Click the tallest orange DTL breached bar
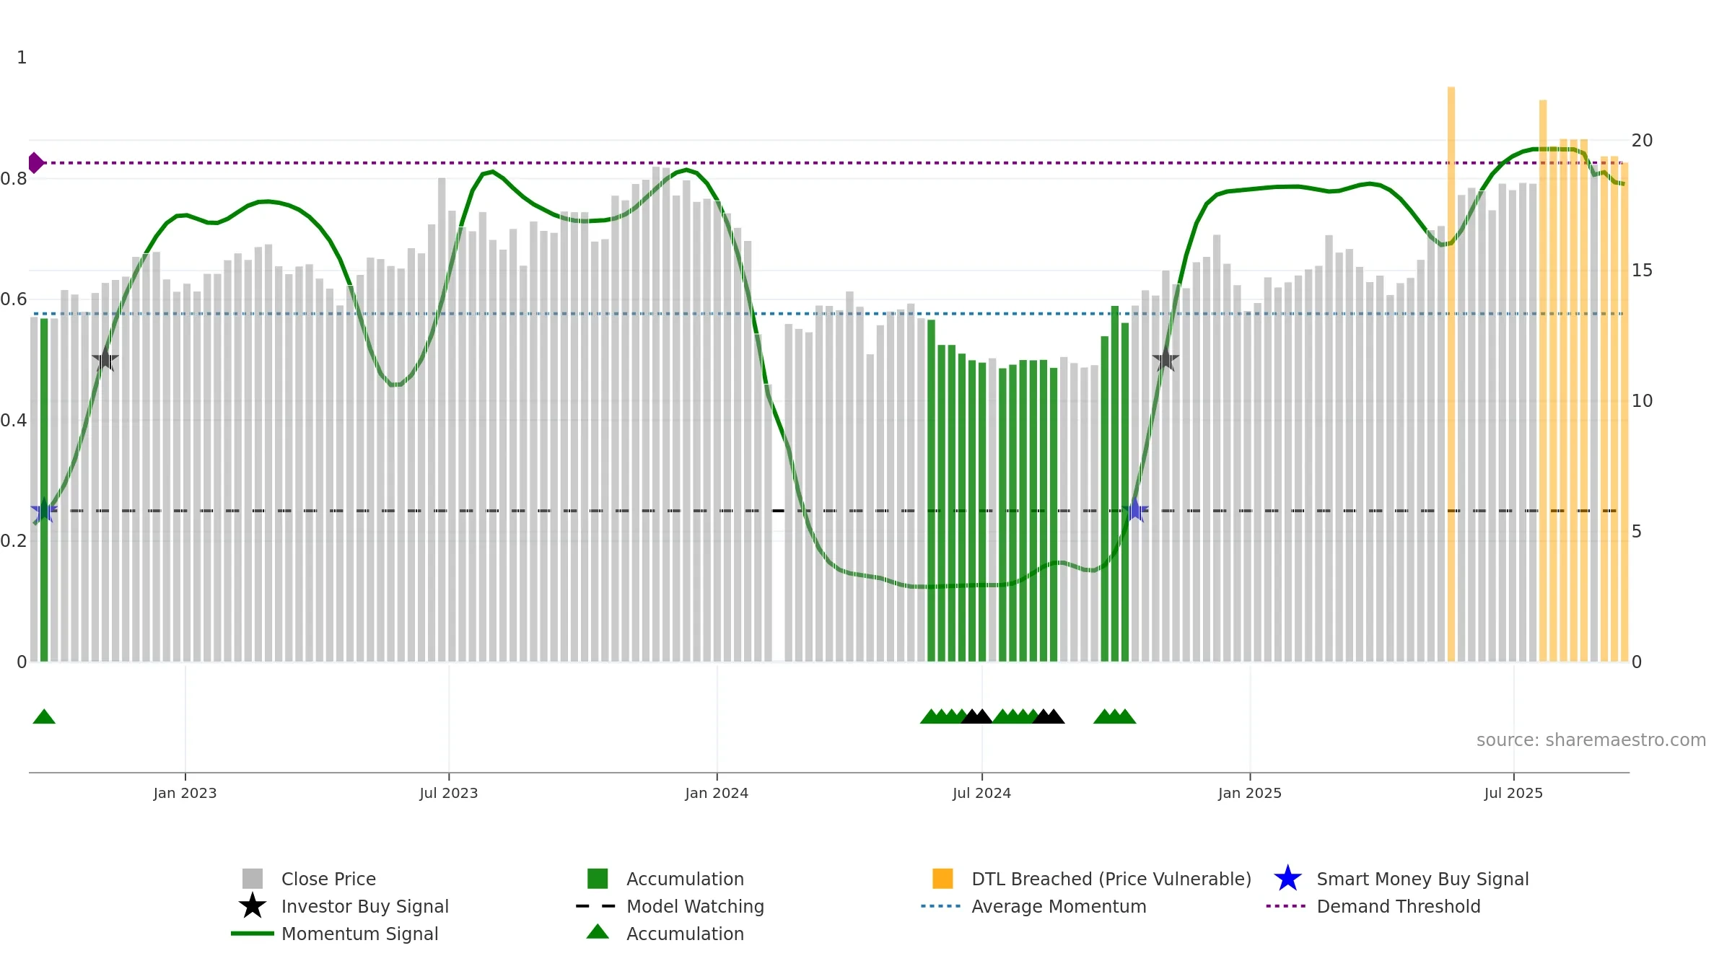The image size is (1732, 974). pyautogui.click(x=1451, y=374)
